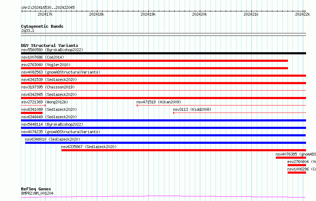This screenshot has width=316, height=201.
Task: Click the DGV Structural Variants track title
Action: click(x=50, y=45)
